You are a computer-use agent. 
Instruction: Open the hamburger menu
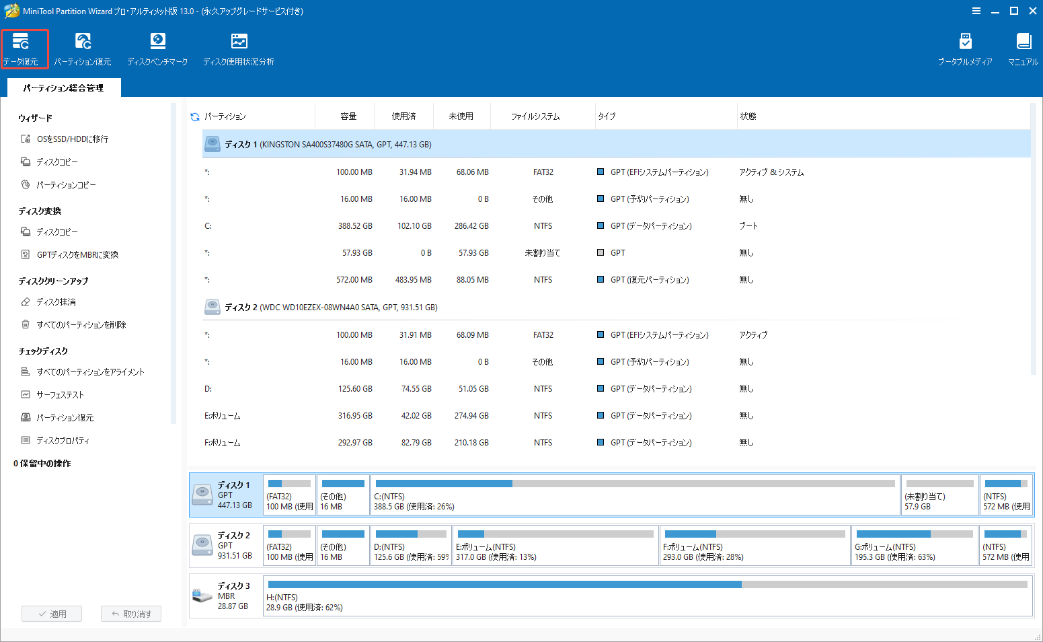(x=976, y=11)
